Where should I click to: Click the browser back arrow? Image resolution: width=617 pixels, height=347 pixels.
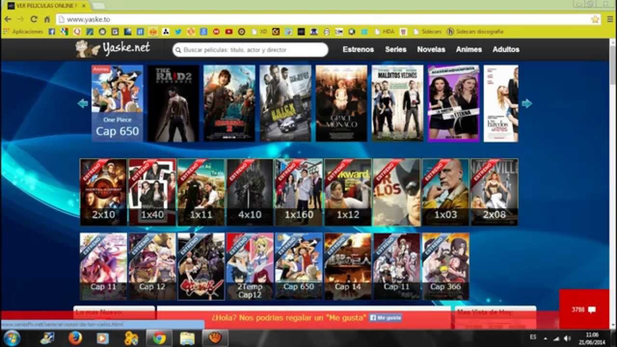[x=8, y=19]
